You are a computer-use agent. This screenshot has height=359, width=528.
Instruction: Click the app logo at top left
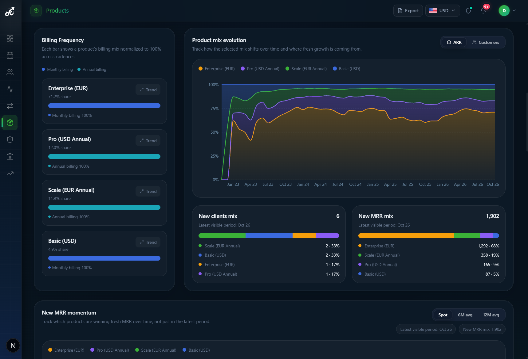pos(10,12)
